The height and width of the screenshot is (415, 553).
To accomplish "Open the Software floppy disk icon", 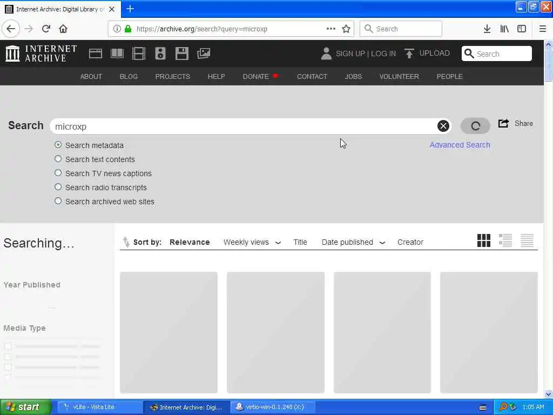I will pyautogui.click(x=182, y=53).
